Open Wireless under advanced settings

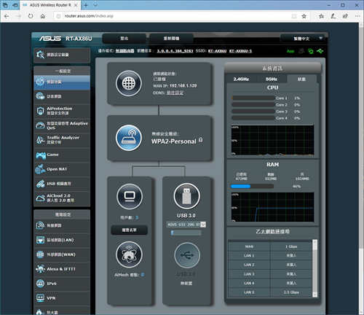pyautogui.click(x=62, y=225)
